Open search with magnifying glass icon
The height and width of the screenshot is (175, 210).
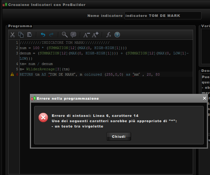[x=65, y=35]
